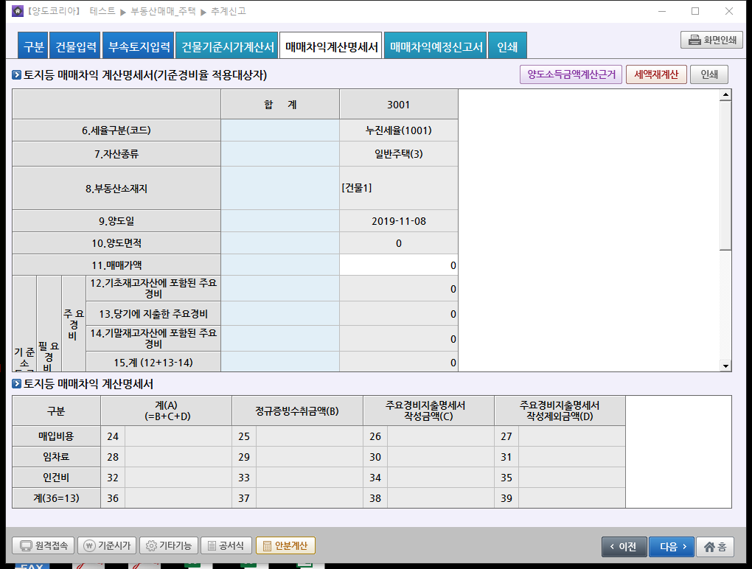Switch to the 건물입력 tab
This screenshot has height=569, width=752.
point(74,46)
